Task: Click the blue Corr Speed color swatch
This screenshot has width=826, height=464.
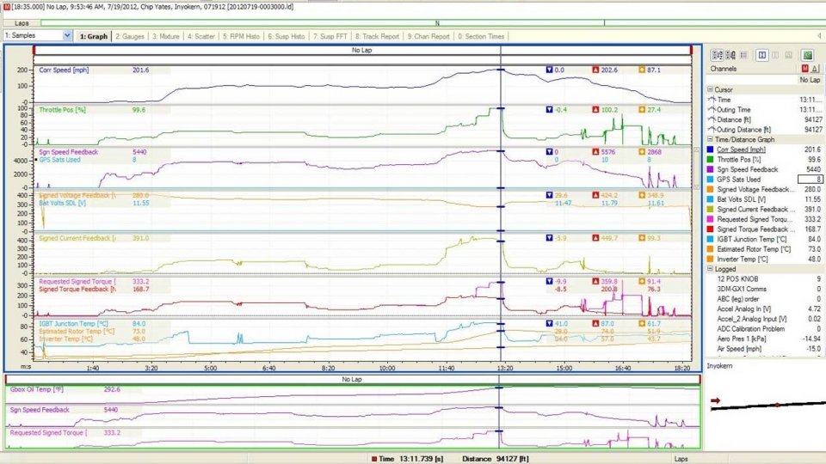Action: click(711, 150)
